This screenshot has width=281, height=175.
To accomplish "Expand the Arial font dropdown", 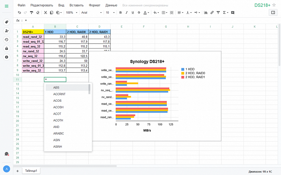I will [91, 13].
